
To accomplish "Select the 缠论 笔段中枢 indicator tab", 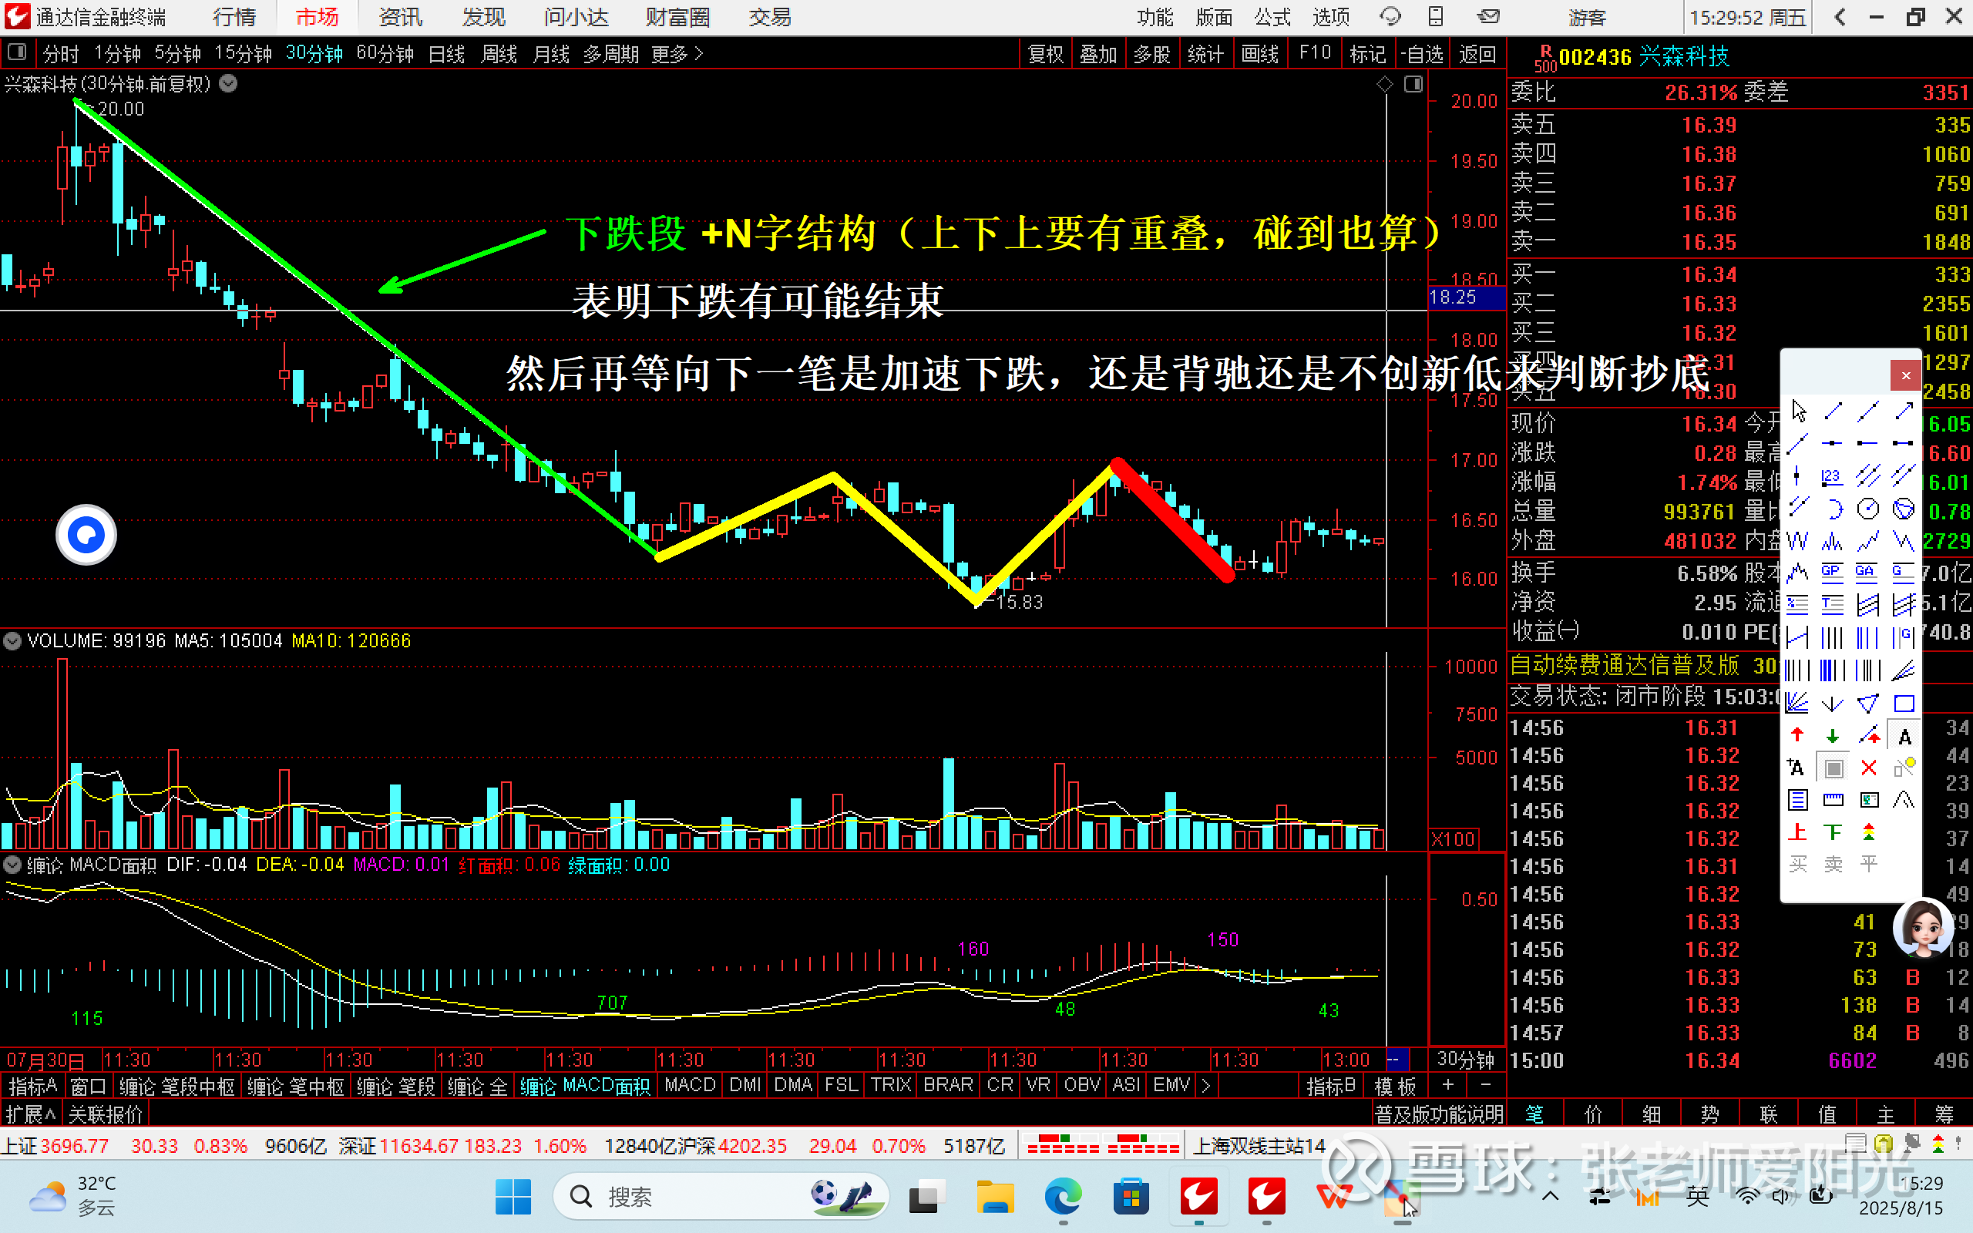I will tap(177, 1087).
